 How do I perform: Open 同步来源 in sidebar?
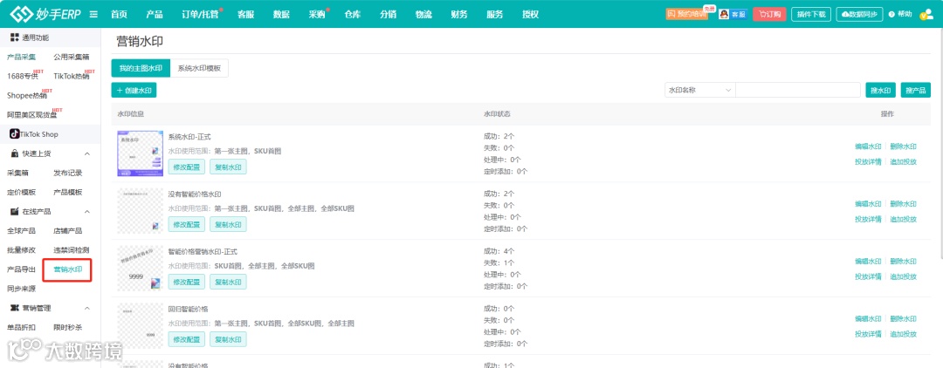(21, 289)
